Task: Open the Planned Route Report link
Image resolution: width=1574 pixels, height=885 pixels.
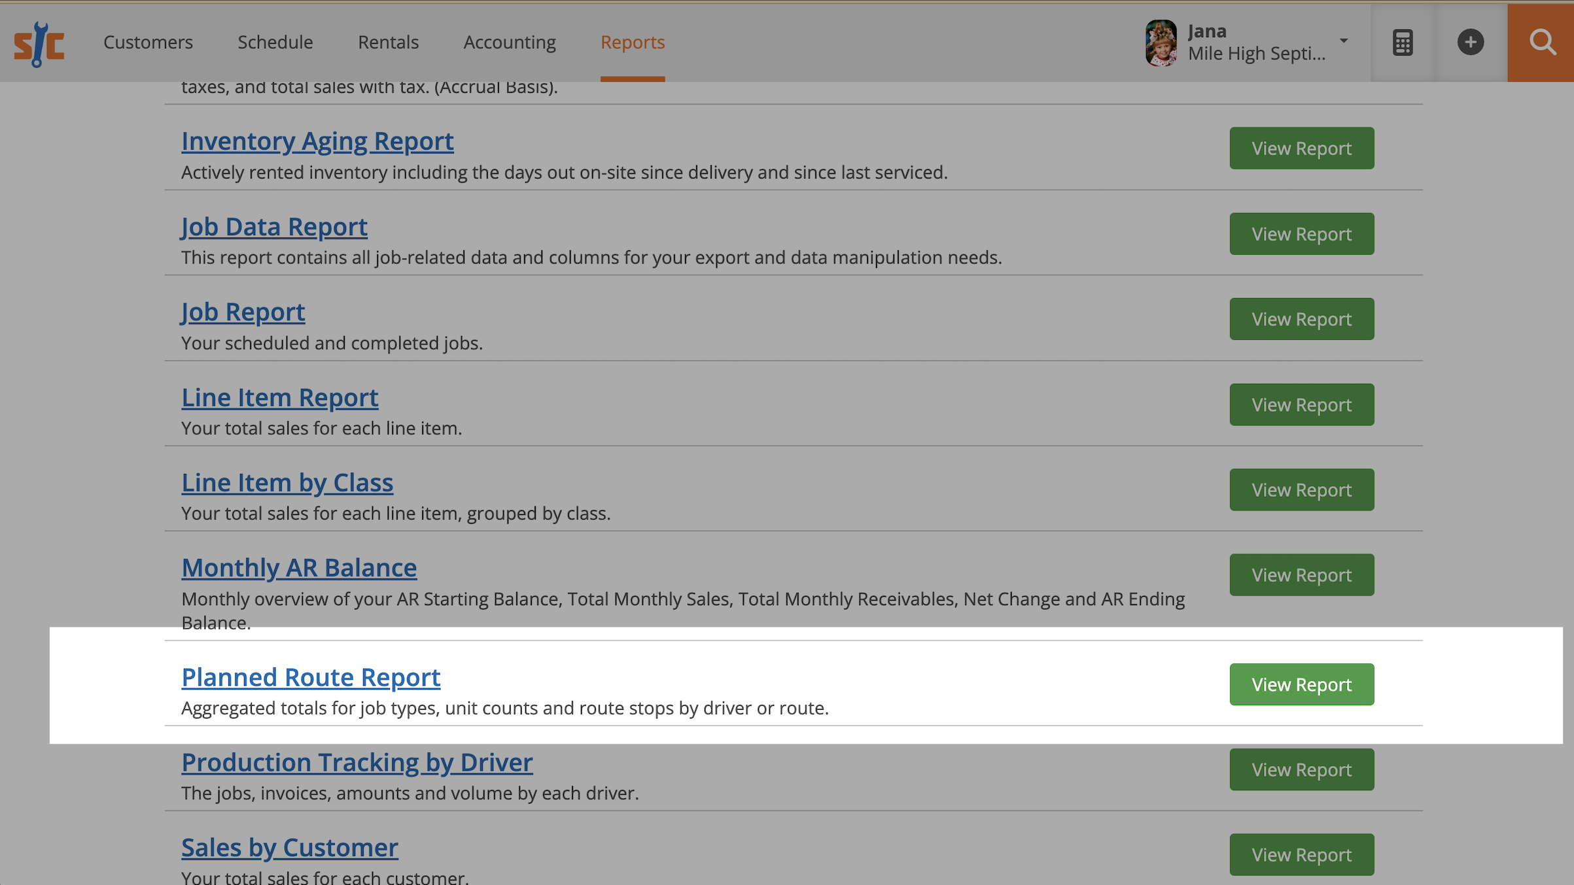Action: (x=311, y=678)
